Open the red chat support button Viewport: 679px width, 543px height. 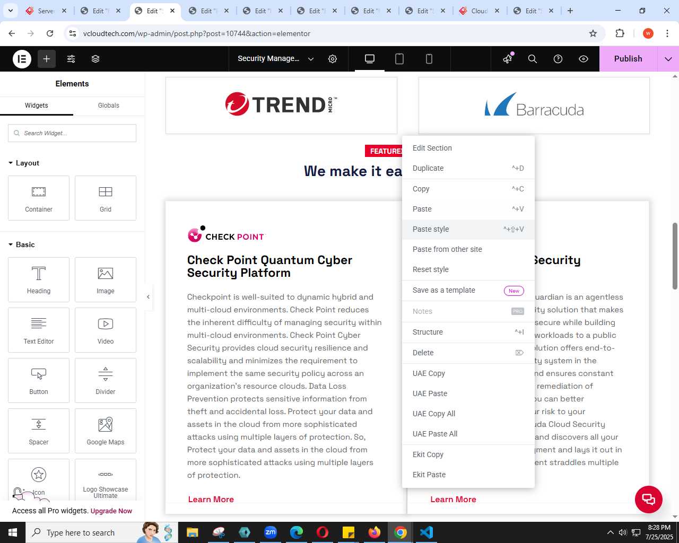(649, 499)
